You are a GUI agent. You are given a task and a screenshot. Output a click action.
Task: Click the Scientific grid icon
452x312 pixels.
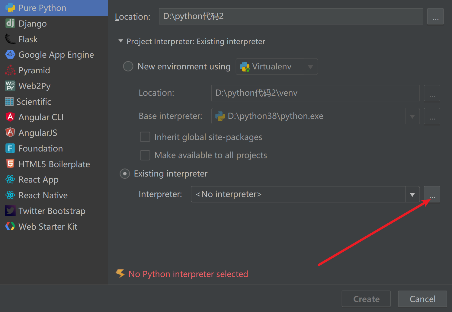(9, 102)
